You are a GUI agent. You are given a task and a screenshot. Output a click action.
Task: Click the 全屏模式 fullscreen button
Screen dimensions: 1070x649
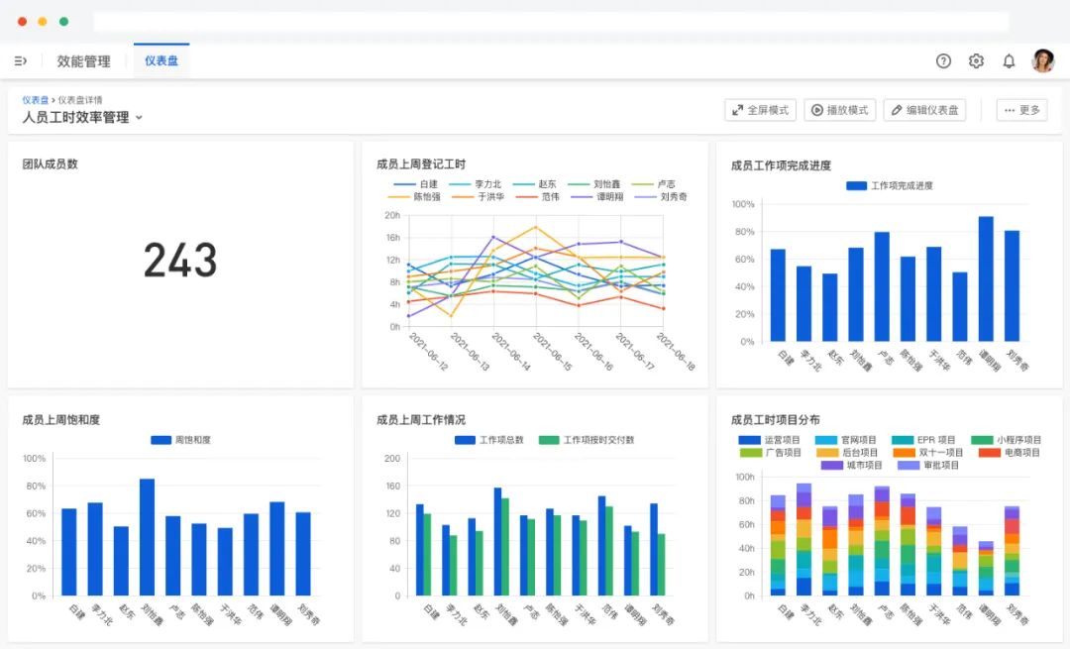coord(760,110)
